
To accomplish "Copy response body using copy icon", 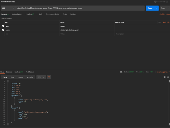I will [164, 77].
